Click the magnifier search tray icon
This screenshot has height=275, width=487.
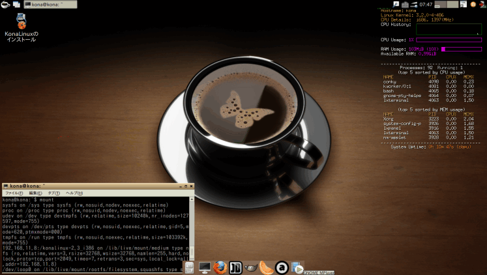coord(396,5)
